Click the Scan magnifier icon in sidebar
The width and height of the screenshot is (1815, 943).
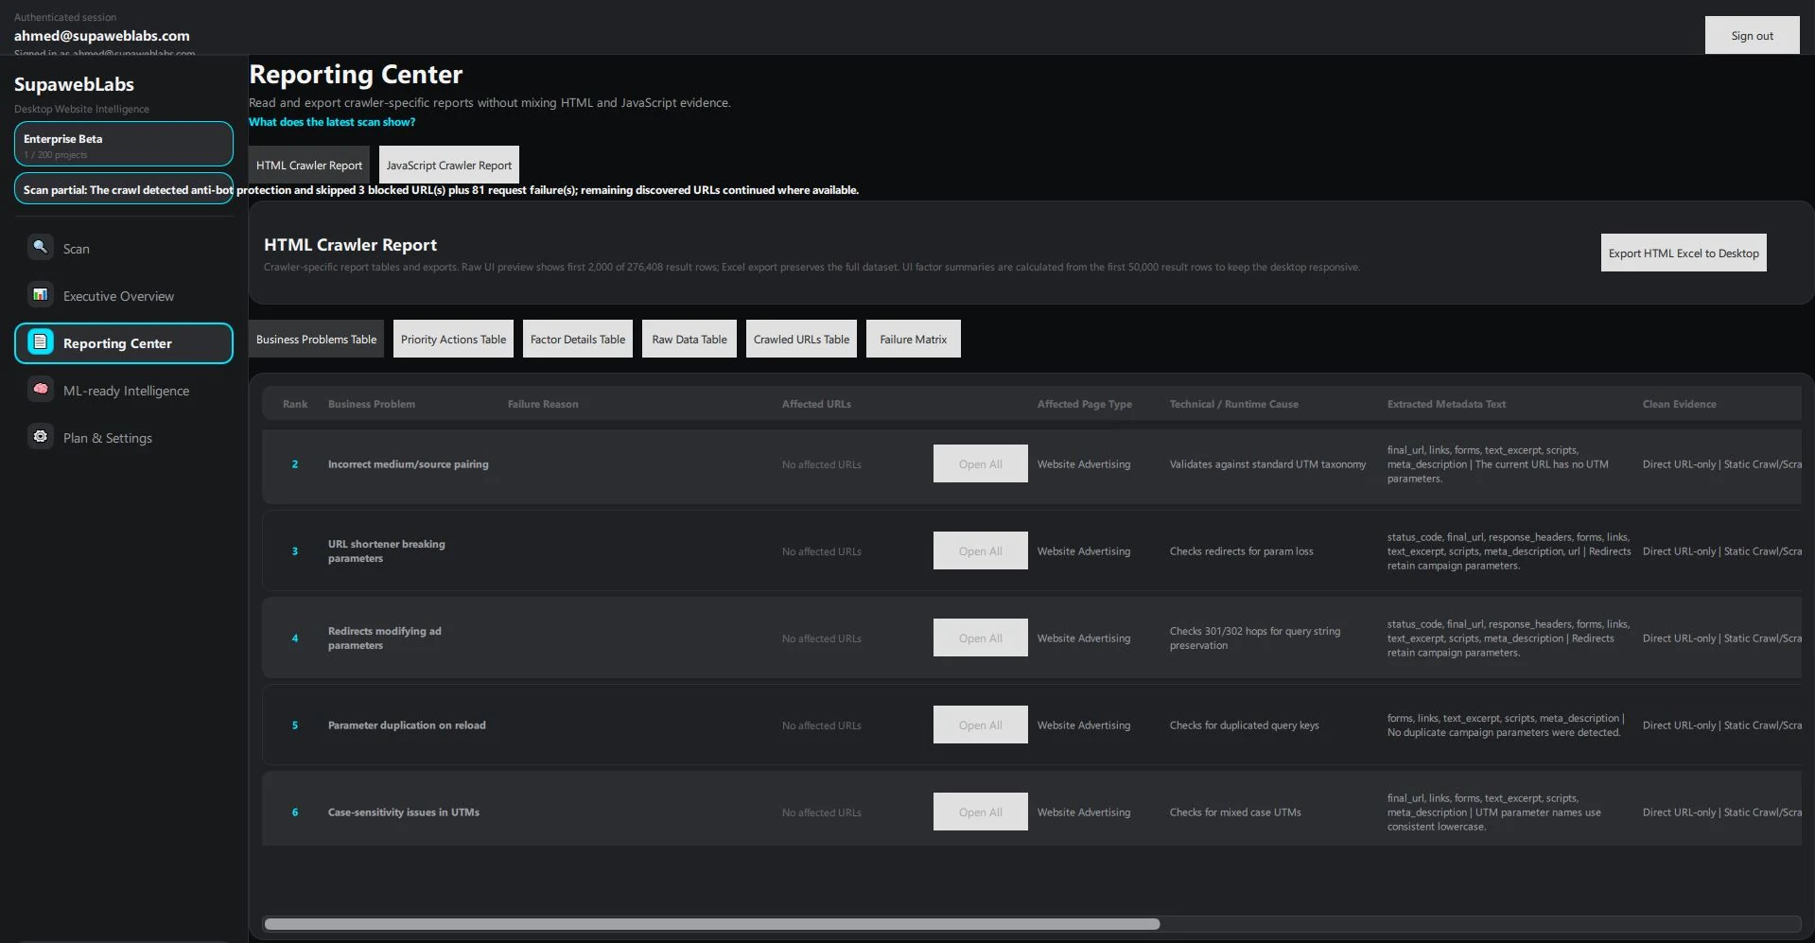(x=40, y=247)
